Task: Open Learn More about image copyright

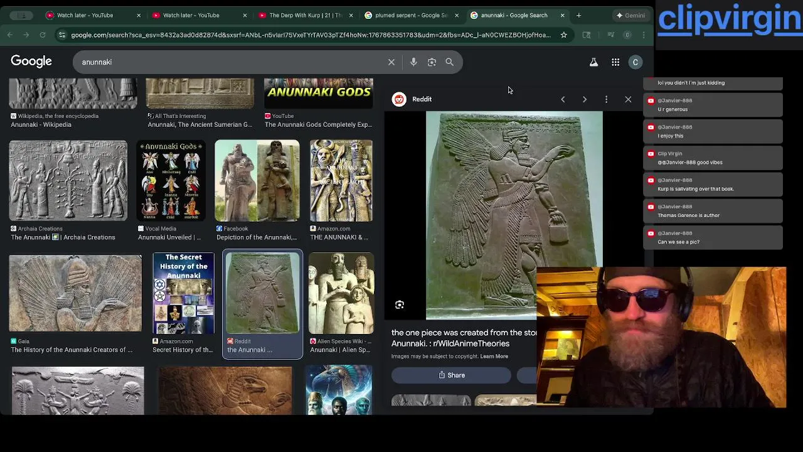Action: [x=494, y=357]
